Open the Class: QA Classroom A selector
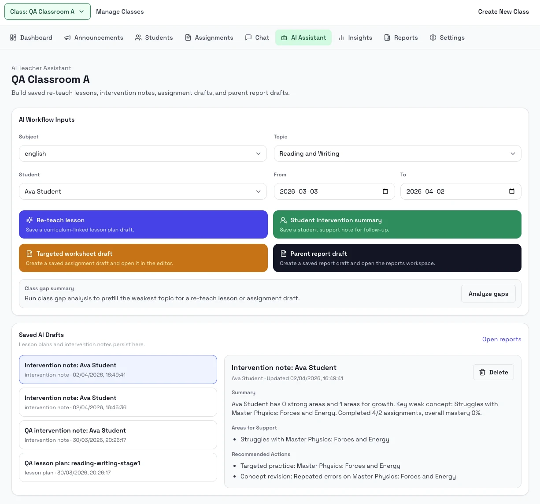 47,11
